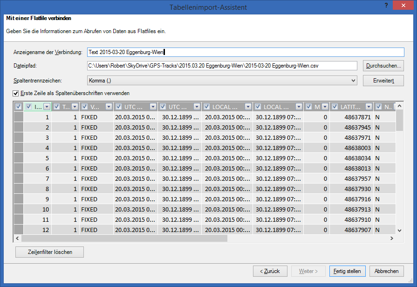Click the Tabellenimport-Assistent title bar
417x287 pixels.
208,6
